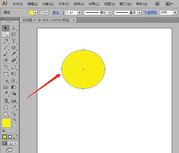The height and width of the screenshot is (153, 179).
Task: Choose the Magic Wand tool
Action: click(x=5, y=34)
